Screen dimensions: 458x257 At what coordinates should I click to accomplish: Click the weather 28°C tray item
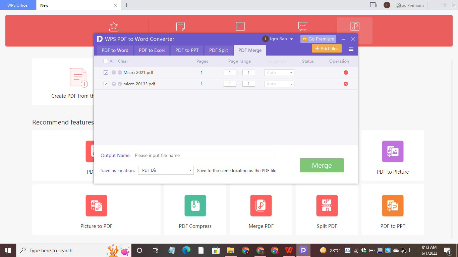[x=330, y=250]
